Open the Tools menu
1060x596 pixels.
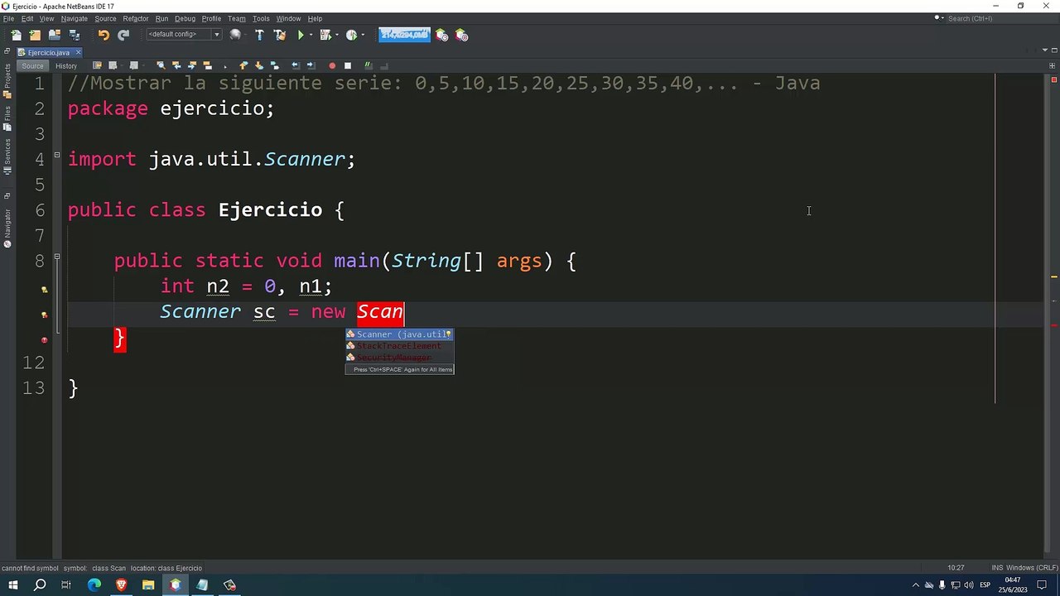tap(261, 18)
